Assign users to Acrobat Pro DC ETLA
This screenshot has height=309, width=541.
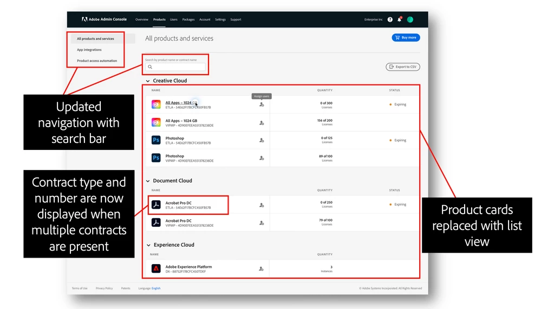tap(262, 205)
